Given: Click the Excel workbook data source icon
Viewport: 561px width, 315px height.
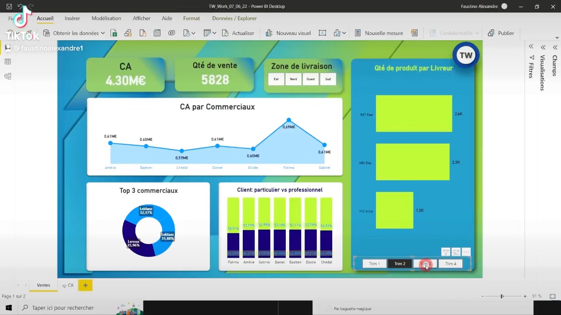Looking at the screenshot, I should [x=114, y=33].
